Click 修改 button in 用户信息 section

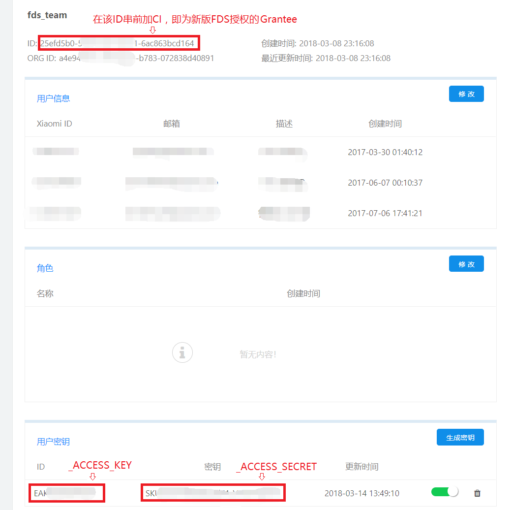[466, 94]
